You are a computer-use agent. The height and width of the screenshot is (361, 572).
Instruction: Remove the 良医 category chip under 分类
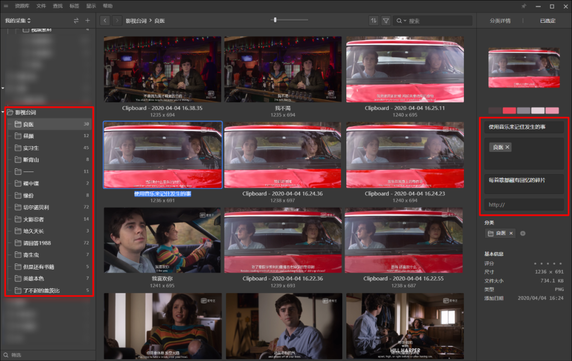(x=511, y=233)
